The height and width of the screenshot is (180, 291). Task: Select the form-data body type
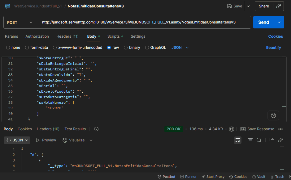point(37,48)
